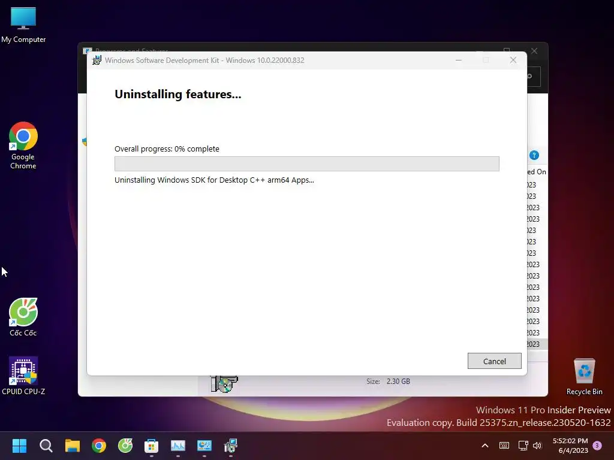Switch to Control Panel taskbar window
The image size is (614, 460).
(x=204, y=446)
